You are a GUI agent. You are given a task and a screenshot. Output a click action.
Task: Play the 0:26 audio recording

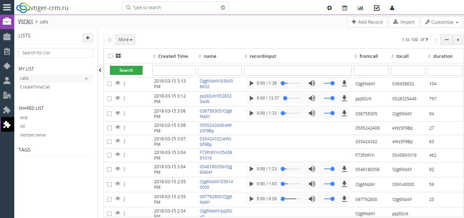251,199
